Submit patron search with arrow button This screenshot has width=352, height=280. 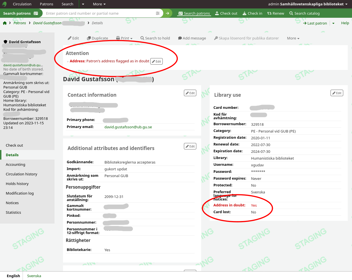168,13
